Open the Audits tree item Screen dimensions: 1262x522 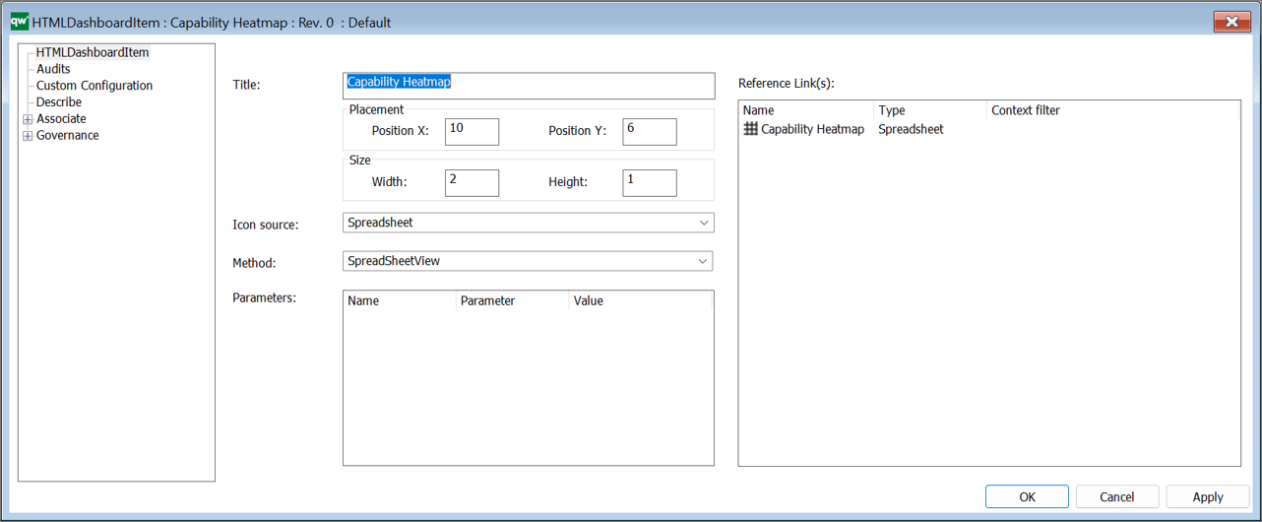[x=53, y=69]
